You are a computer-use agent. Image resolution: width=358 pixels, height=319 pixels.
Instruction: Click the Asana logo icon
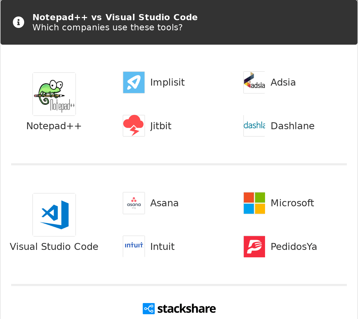134,203
